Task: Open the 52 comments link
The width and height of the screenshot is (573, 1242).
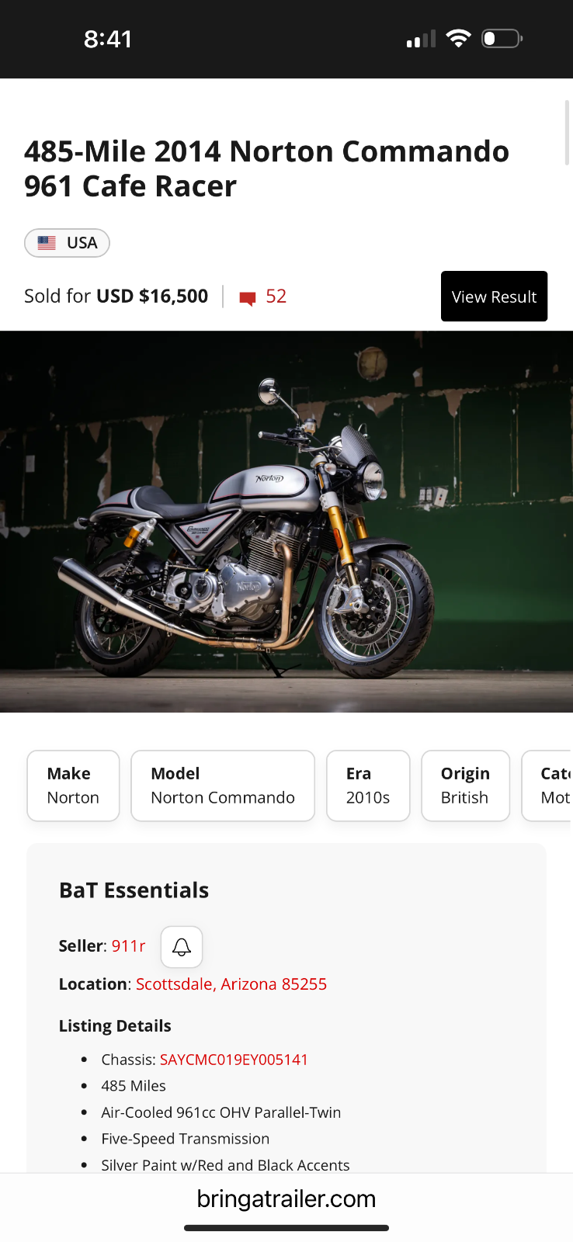Action: click(x=276, y=297)
